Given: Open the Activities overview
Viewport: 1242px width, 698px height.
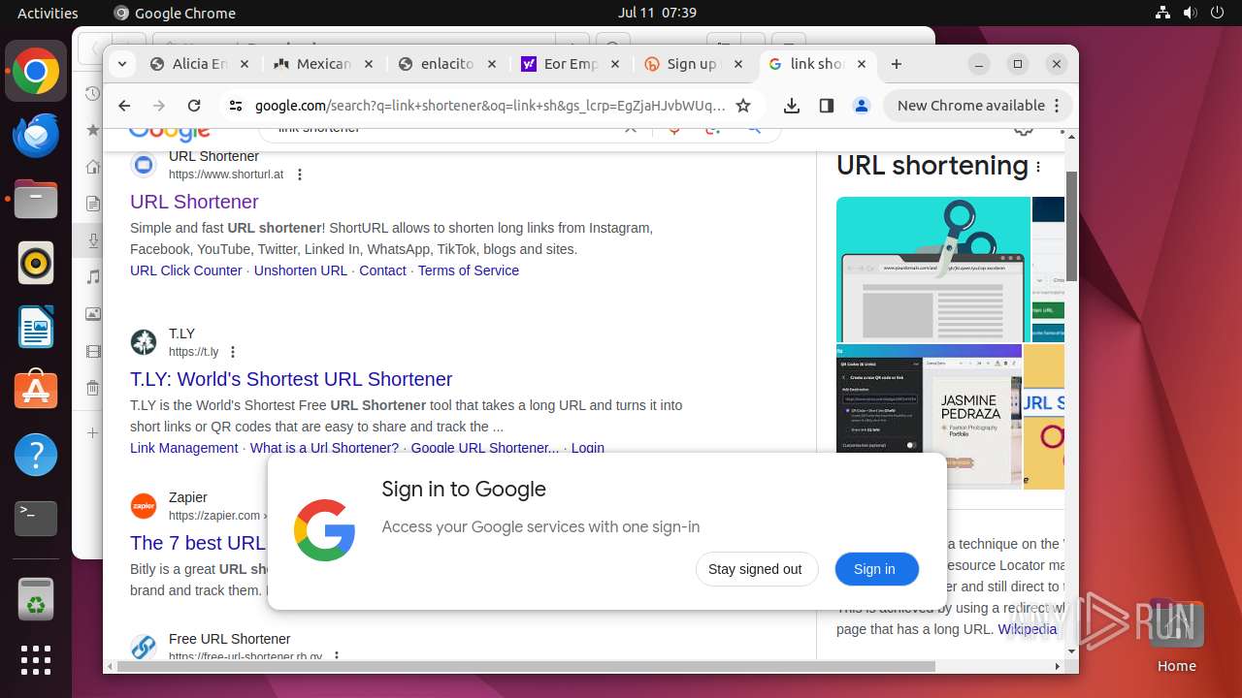Looking at the screenshot, I should point(48,13).
